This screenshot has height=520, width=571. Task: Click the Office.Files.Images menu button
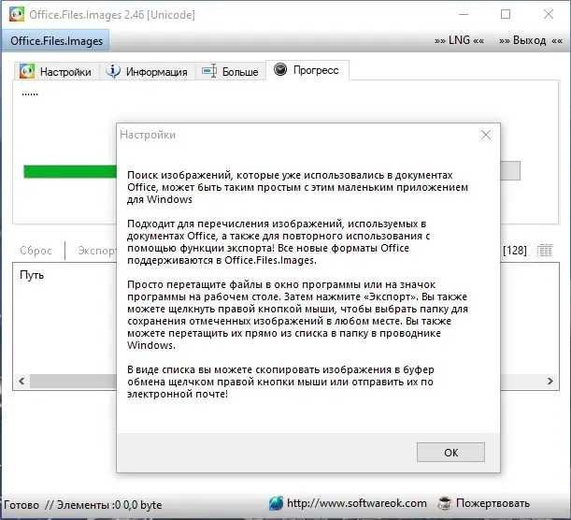(56, 41)
